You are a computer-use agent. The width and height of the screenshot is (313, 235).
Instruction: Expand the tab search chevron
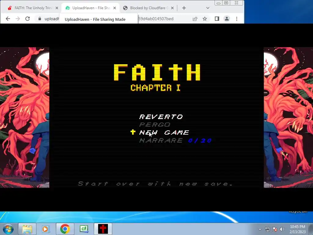208,8
